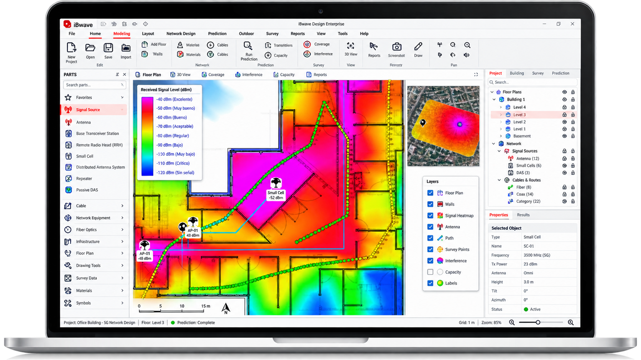This screenshot has width=641, height=360.
Task: Click the satellite overview thumbnail
Action: point(443,126)
